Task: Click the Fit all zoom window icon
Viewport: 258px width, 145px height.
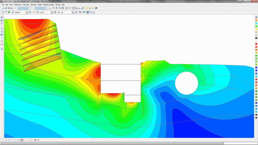Action: coord(63,8)
